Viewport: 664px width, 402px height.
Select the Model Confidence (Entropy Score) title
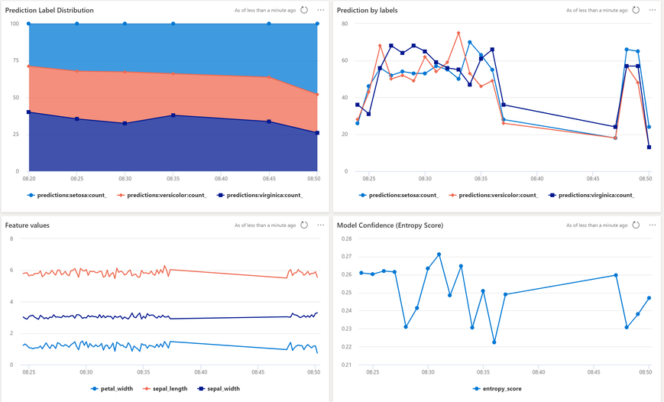(x=390, y=225)
